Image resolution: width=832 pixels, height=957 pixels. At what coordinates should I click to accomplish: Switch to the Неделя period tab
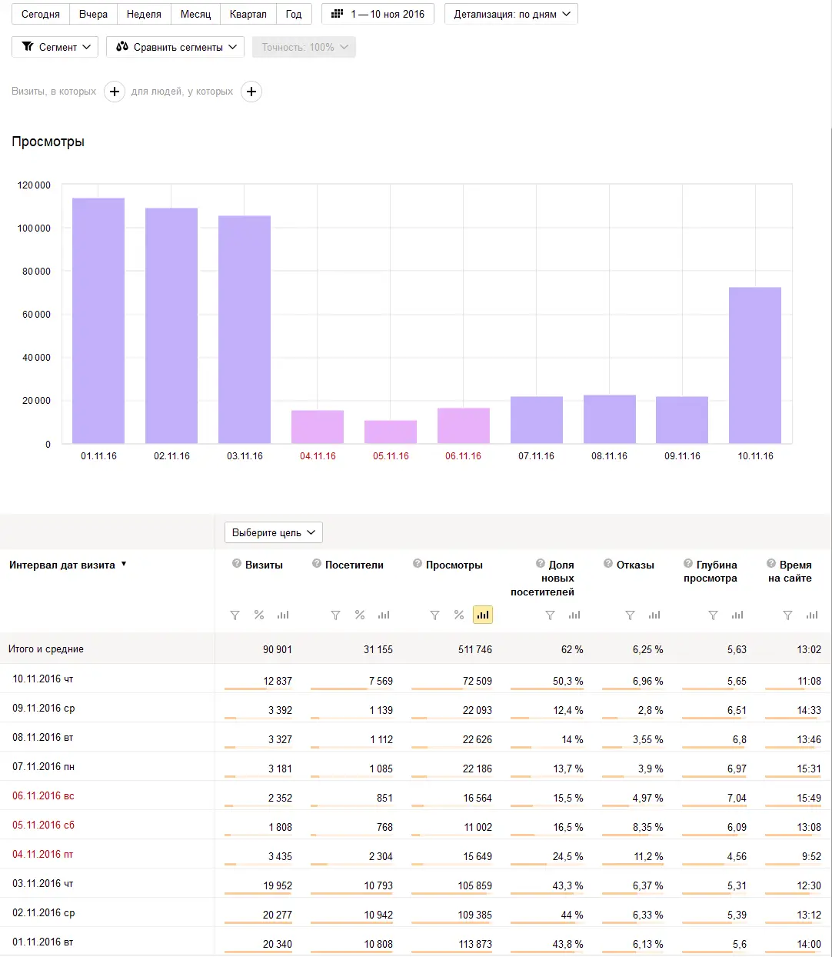click(144, 14)
